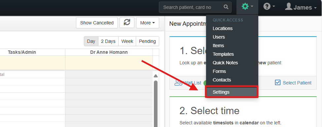Show the Pending appointments view

pos(147,41)
